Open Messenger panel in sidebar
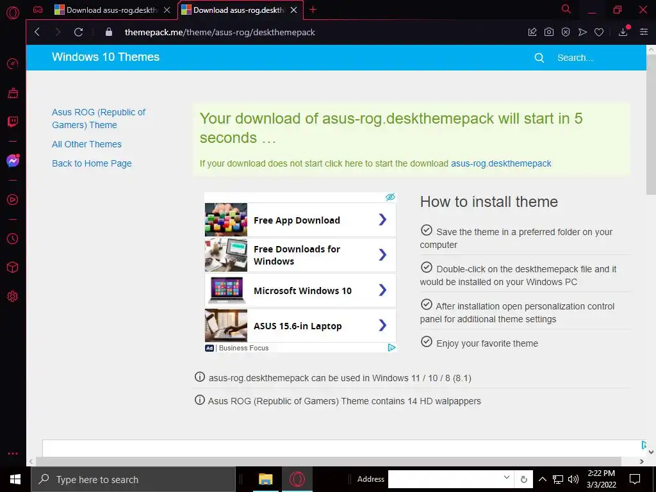Image resolution: width=656 pixels, height=492 pixels. (x=13, y=161)
